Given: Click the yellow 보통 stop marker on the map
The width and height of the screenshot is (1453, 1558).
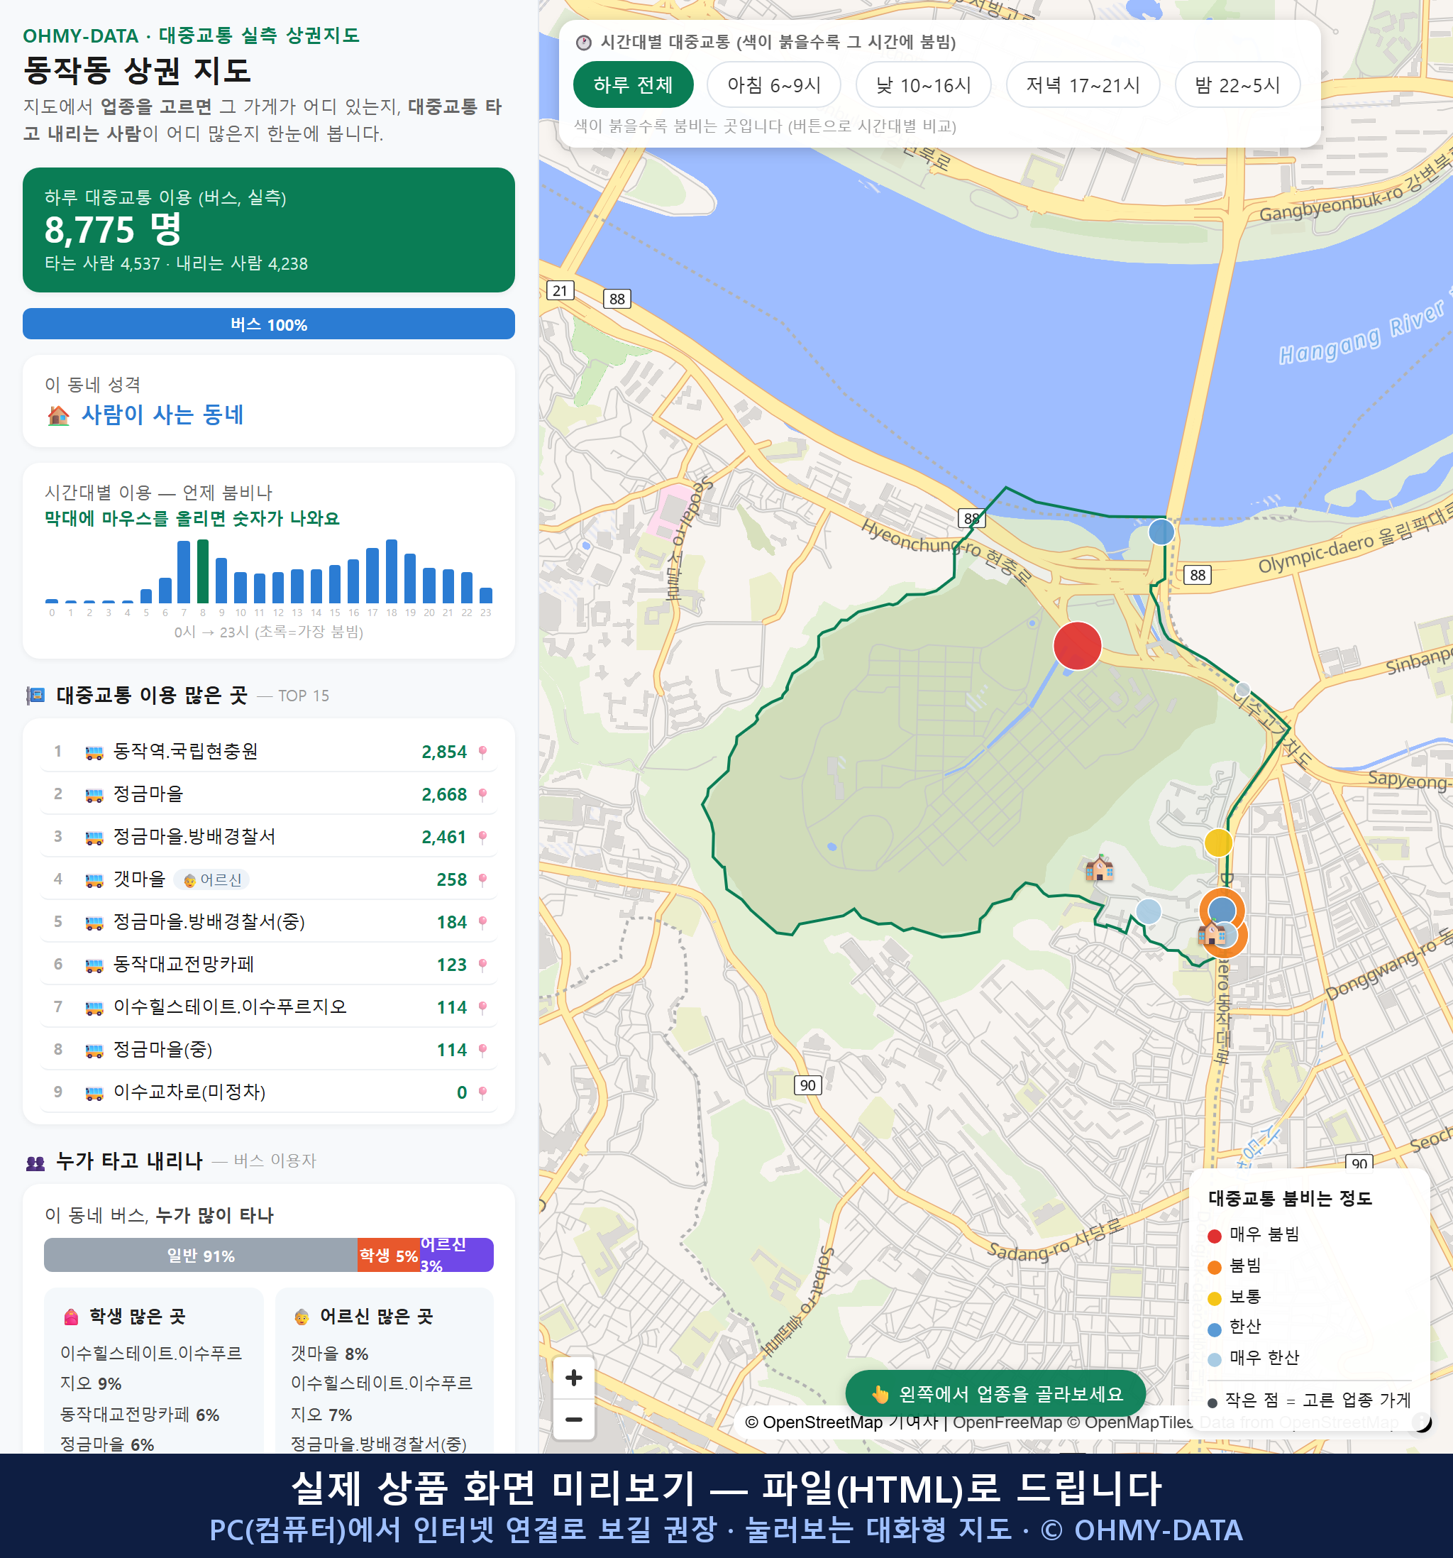Looking at the screenshot, I should (1218, 843).
